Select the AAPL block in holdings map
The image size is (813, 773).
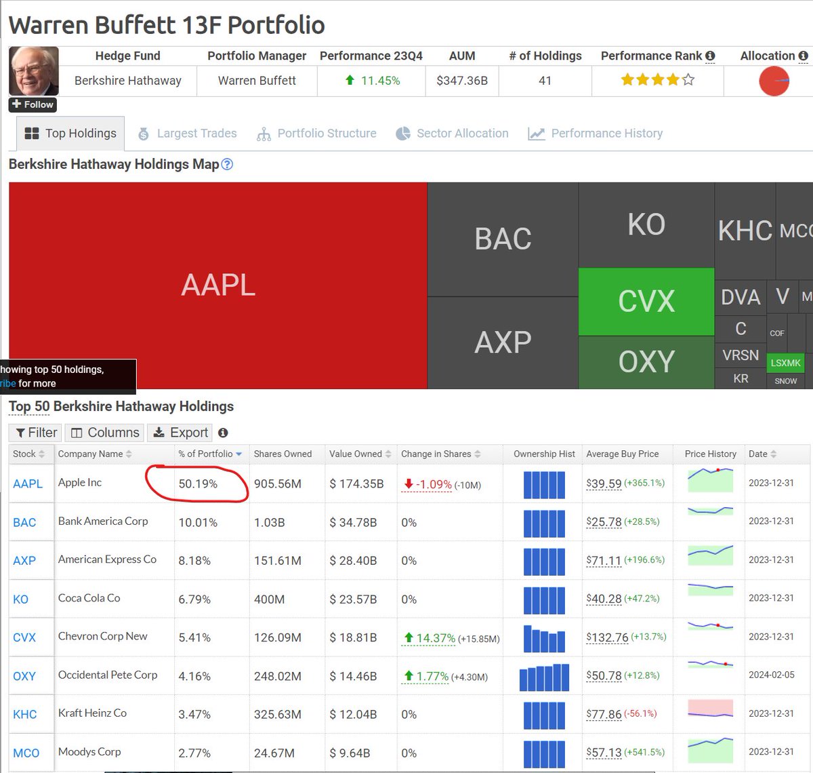pos(218,285)
